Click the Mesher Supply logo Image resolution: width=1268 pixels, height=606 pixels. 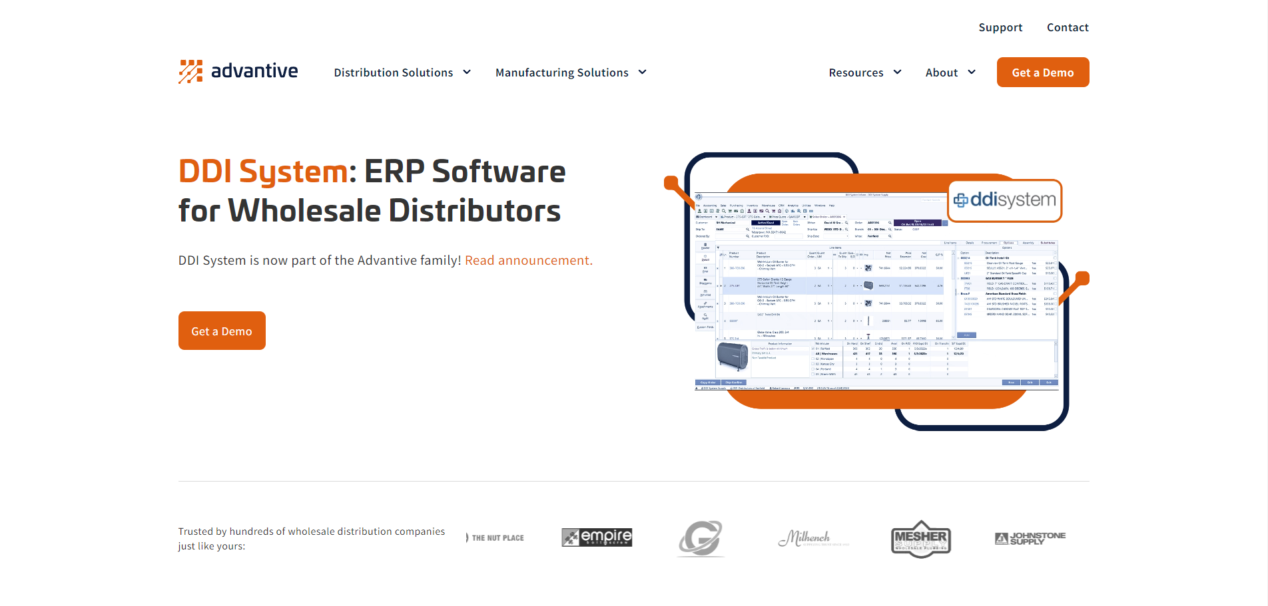921,539
